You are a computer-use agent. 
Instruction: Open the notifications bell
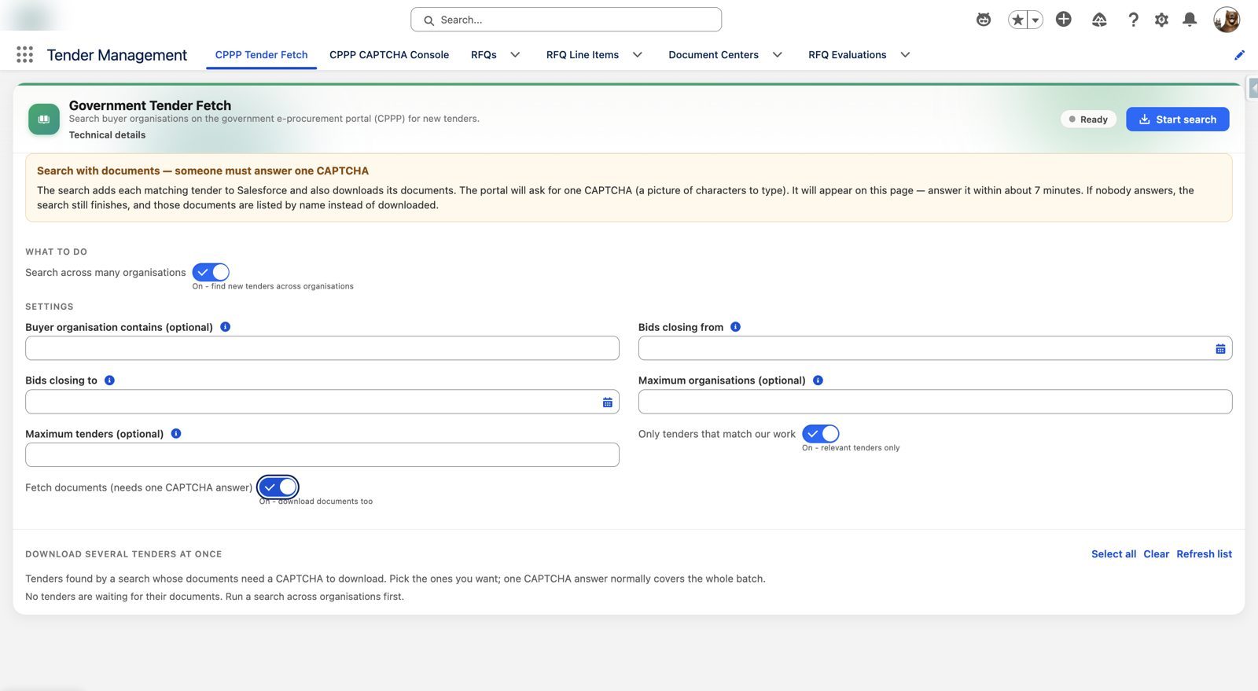tap(1190, 20)
